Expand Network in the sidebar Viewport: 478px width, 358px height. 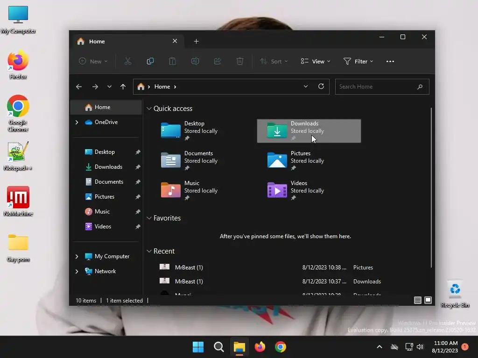point(77,271)
